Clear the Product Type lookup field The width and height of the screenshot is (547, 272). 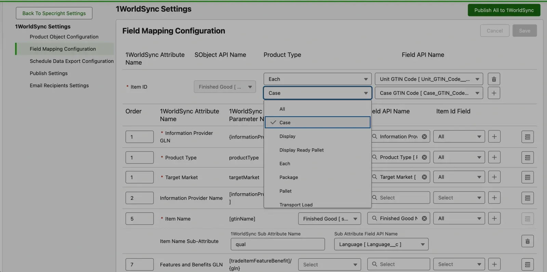[x=424, y=157]
